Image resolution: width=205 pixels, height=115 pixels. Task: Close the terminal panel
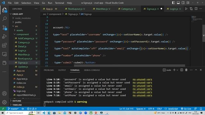tap(201, 70)
